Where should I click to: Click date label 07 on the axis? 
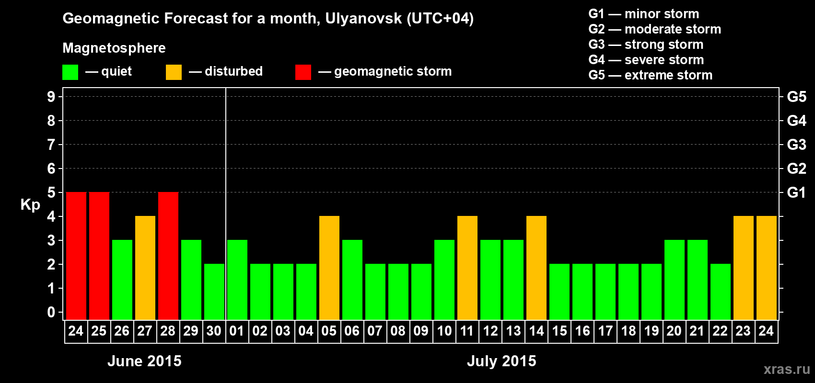(x=375, y=331)
